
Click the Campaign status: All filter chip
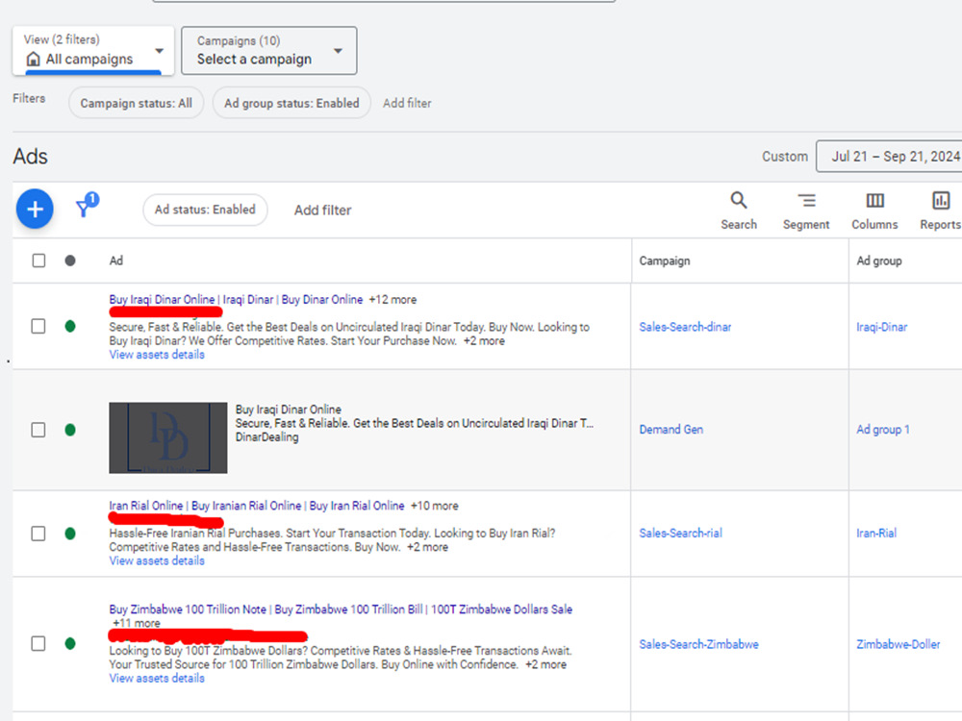tap(137, 103)
